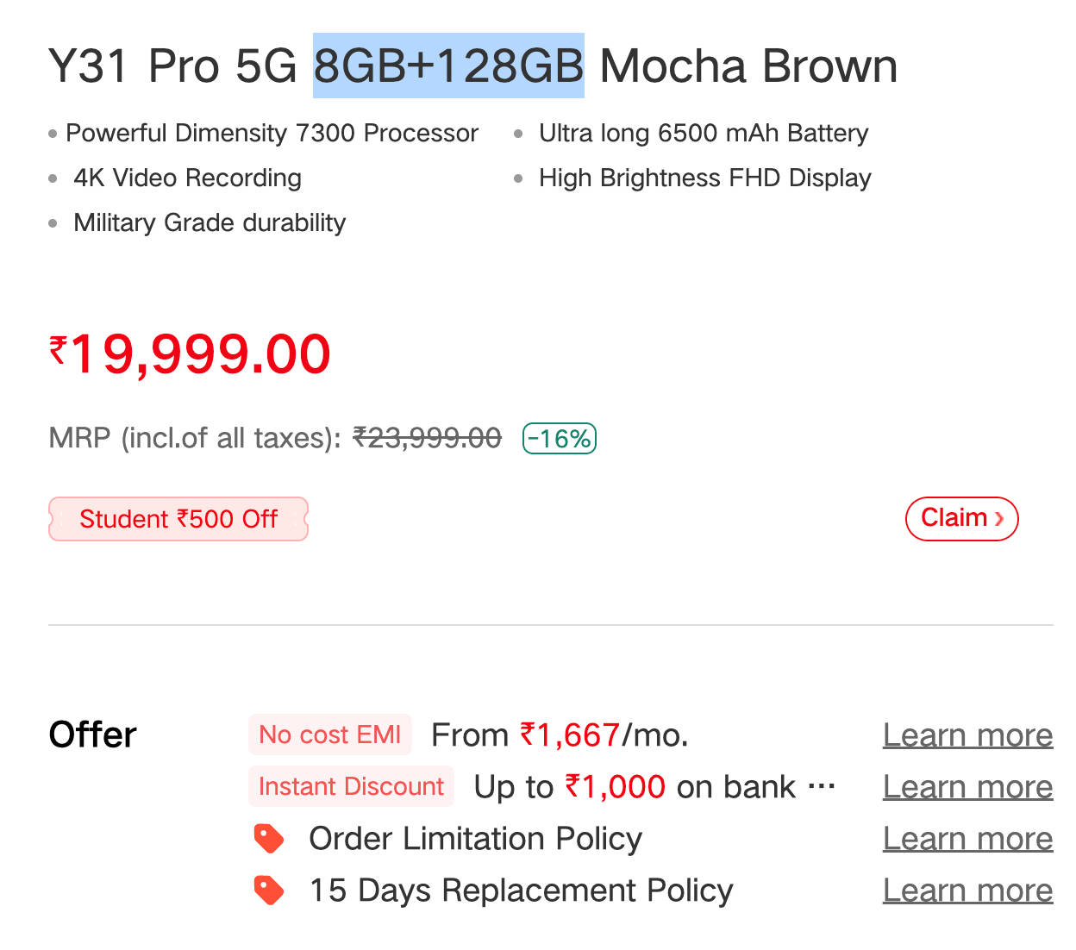Click the ₹19,999.00 price
Viewport: 1076px width, 950px height.
click(x=191, y=354)
